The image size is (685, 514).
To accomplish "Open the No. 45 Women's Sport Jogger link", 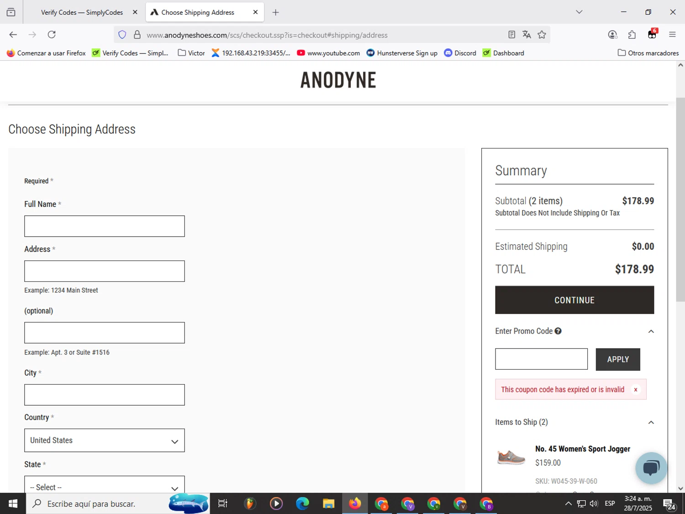I will point(583,449).
